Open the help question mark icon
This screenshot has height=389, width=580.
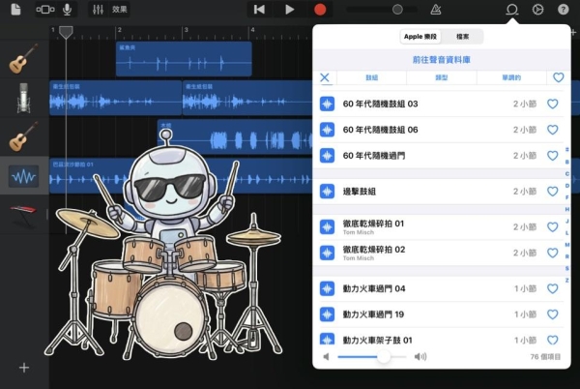(x=564, y=10)
